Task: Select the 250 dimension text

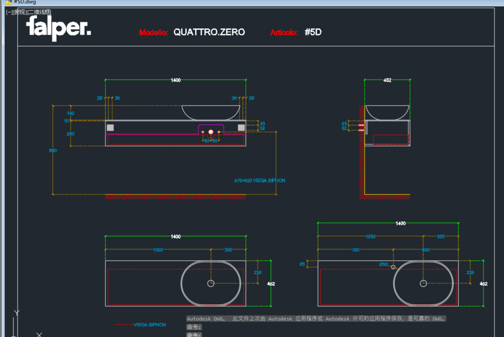Action: pos(71,134)
